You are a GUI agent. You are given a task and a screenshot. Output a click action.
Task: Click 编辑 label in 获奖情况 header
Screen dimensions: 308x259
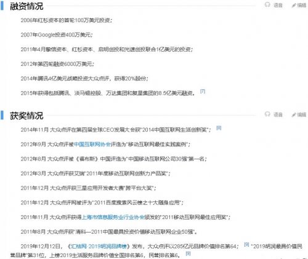tap(302, 114)
